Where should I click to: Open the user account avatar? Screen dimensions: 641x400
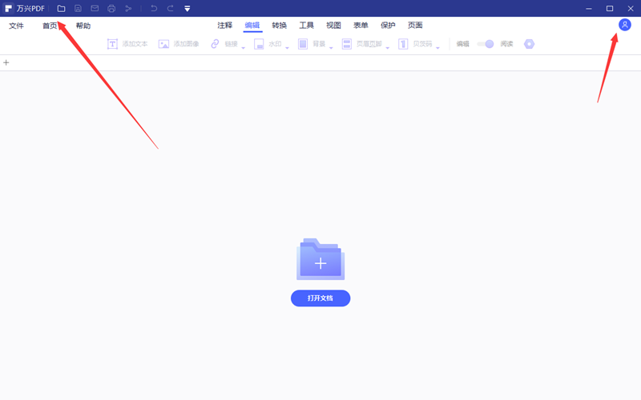624,25
